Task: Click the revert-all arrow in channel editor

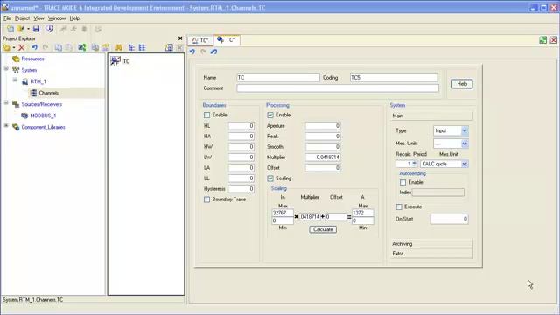Action: [x=213, y=52]
